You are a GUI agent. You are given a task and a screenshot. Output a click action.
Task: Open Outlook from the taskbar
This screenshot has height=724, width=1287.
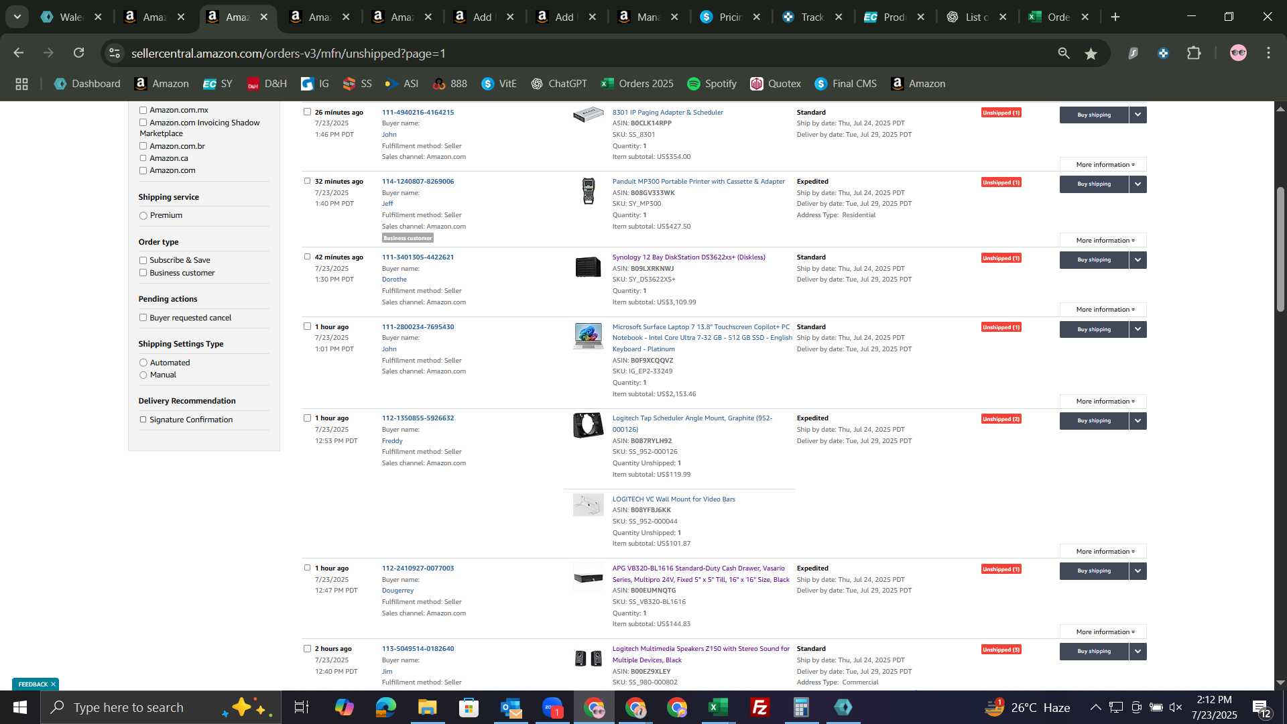coord(510,707)
